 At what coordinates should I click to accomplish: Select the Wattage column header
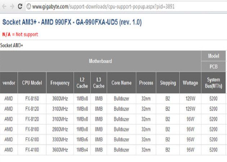(190, 83)
